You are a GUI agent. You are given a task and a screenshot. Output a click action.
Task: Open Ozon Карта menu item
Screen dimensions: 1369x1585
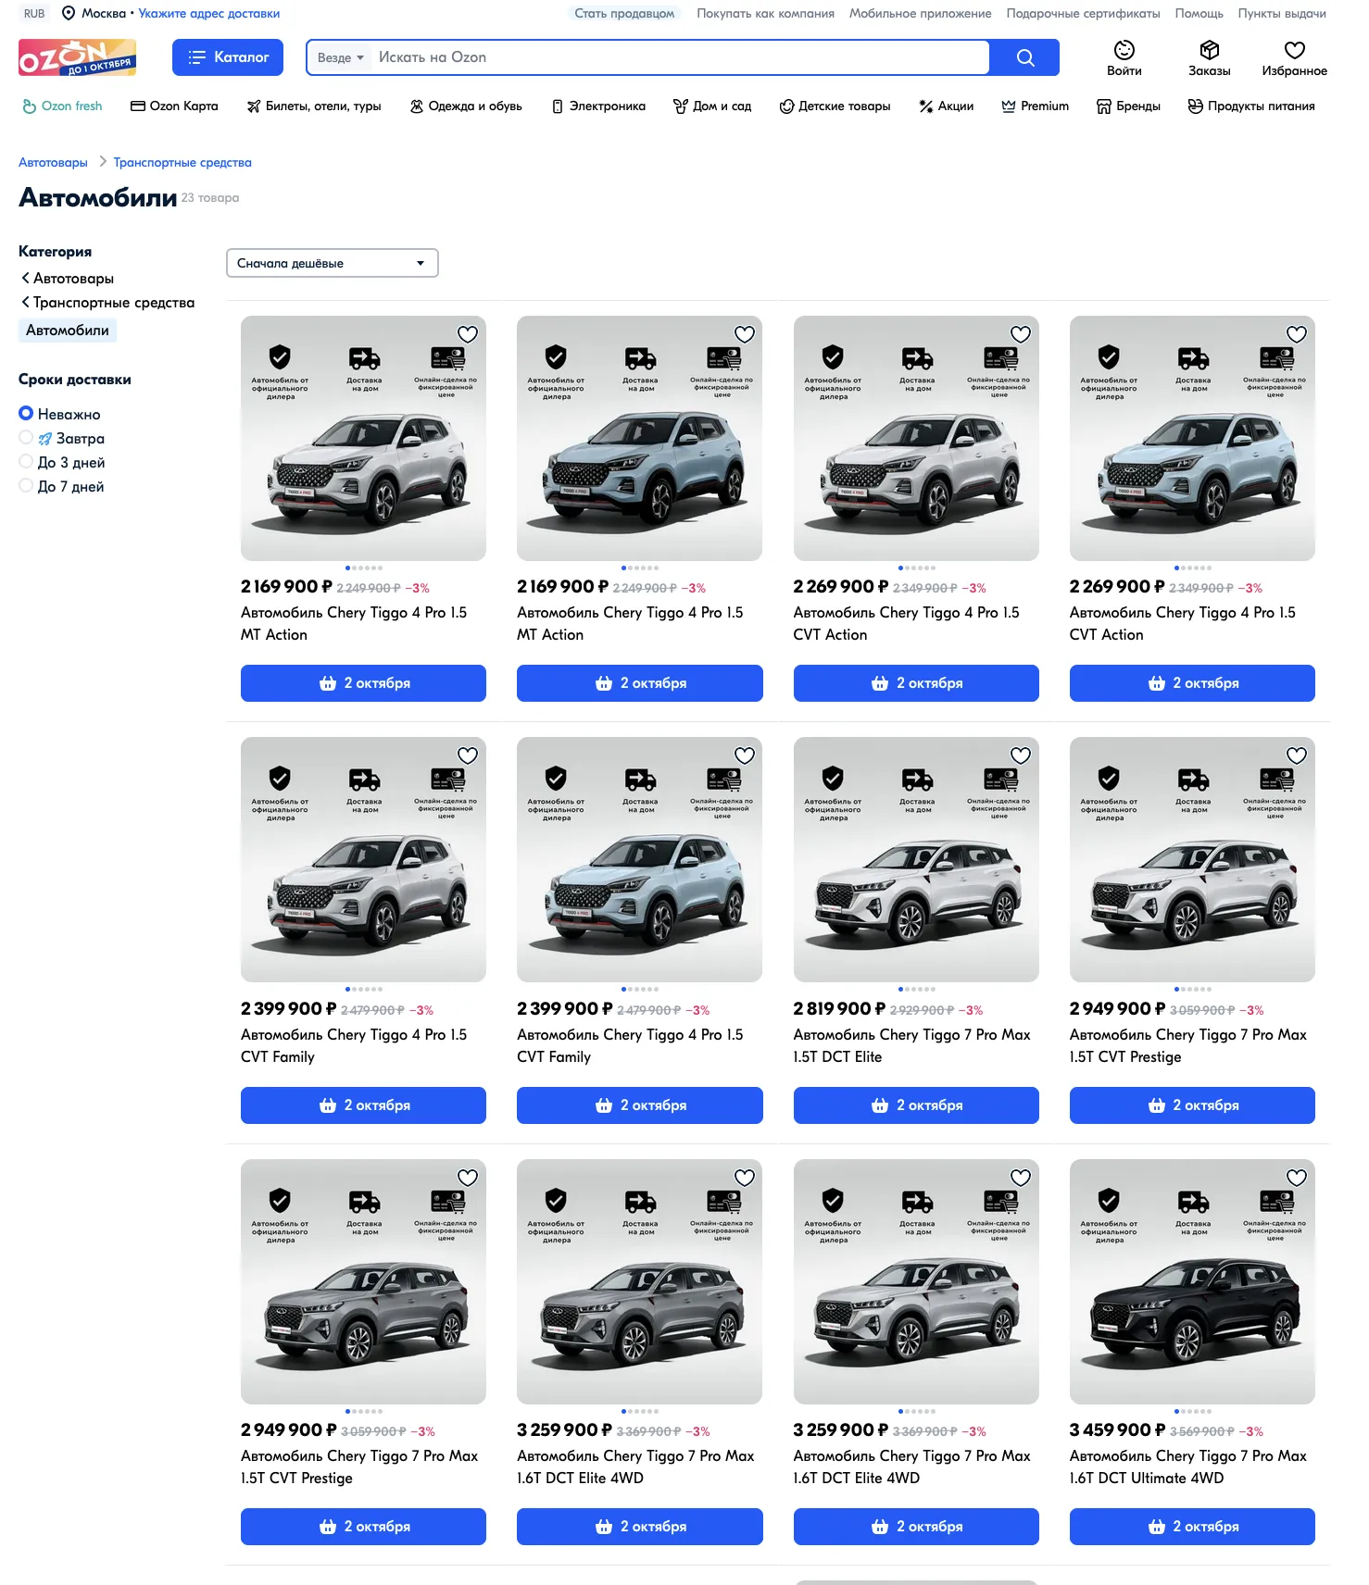click(174, 106)
